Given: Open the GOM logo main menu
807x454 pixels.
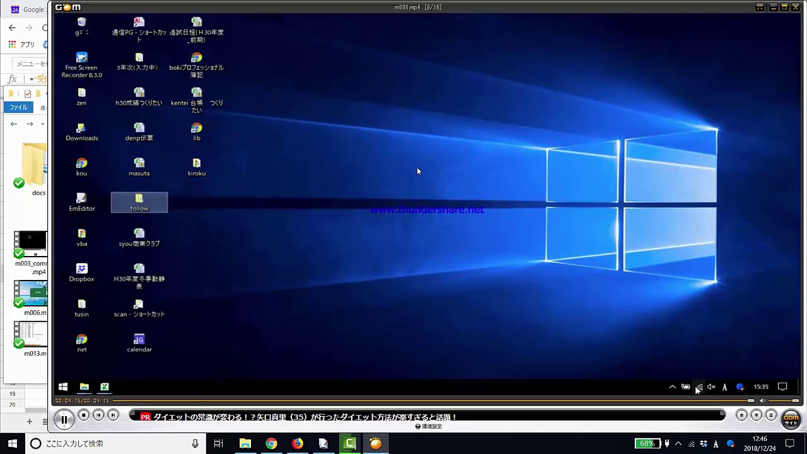Looking at the screenshot, I should (x=68, y=7).
